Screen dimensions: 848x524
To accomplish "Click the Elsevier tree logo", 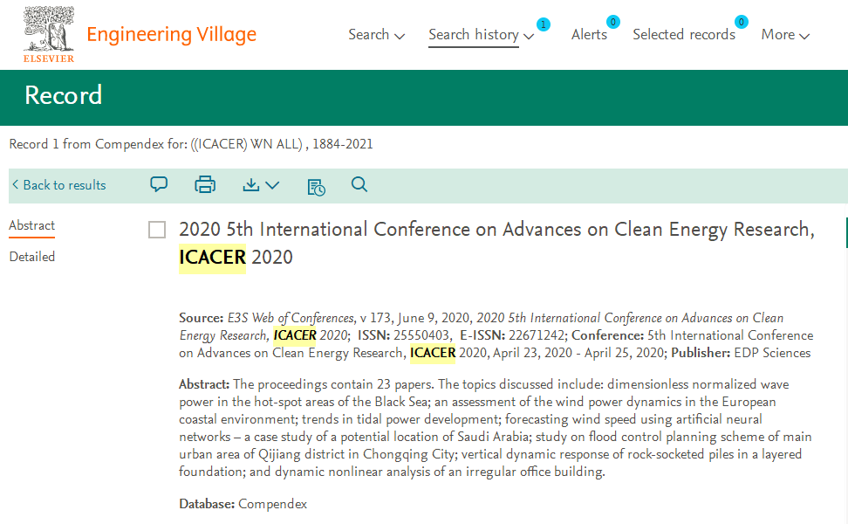I will 49,34.
